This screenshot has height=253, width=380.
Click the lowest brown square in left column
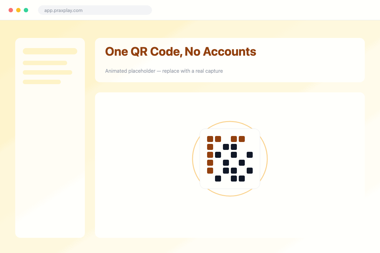pos(210,170)
